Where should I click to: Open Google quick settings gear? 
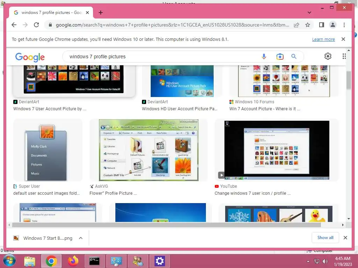(x=328, y=56)
